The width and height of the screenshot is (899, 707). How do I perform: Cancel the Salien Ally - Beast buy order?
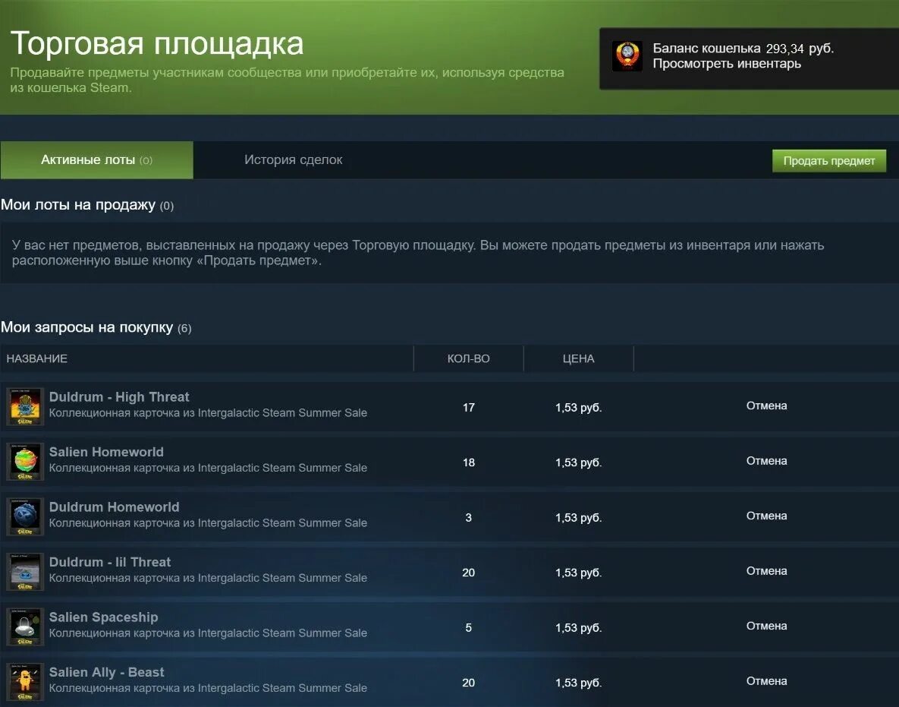(x=766, y=681)
